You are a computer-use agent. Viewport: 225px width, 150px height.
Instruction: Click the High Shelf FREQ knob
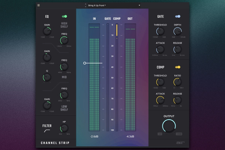[x=64, y=40]
